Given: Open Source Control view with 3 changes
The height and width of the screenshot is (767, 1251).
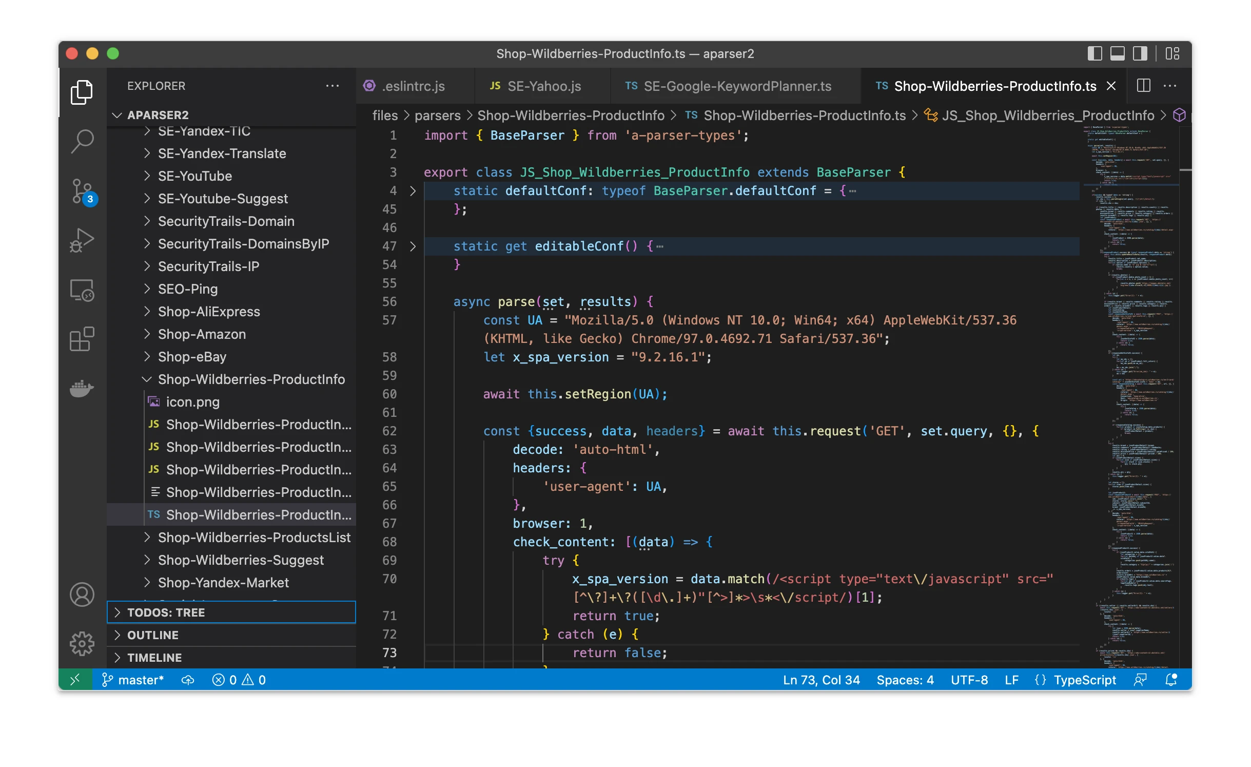Looking at the screenshot, I should pyautogui.click(x=82, y=191).
